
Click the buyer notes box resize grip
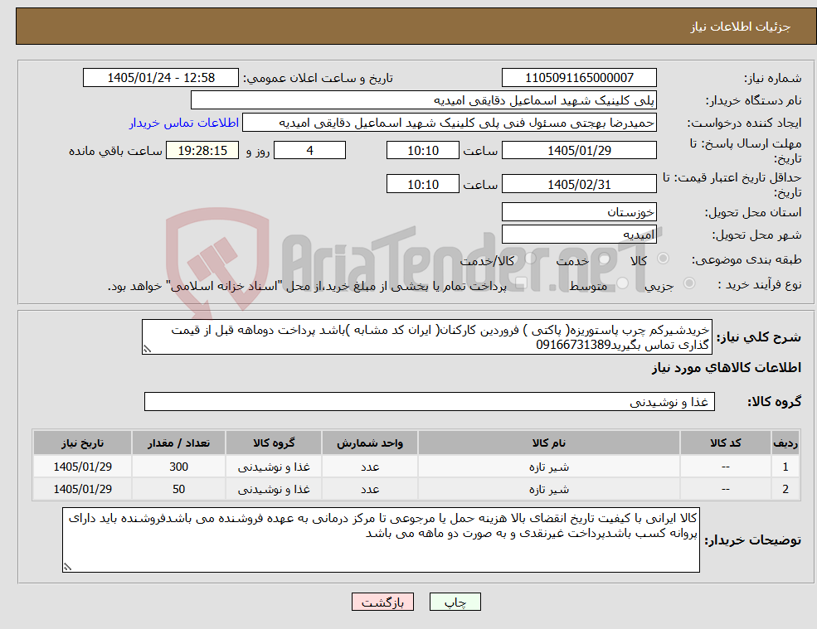[67, 567]
